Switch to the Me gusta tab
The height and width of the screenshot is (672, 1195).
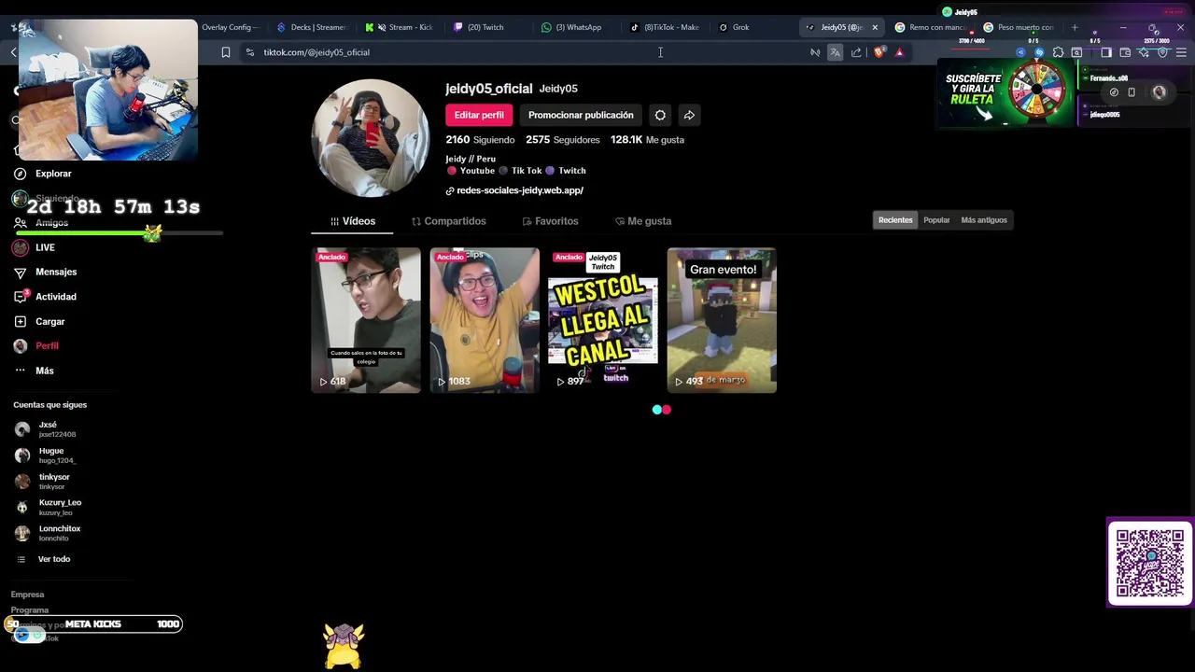tap(643, 221)
